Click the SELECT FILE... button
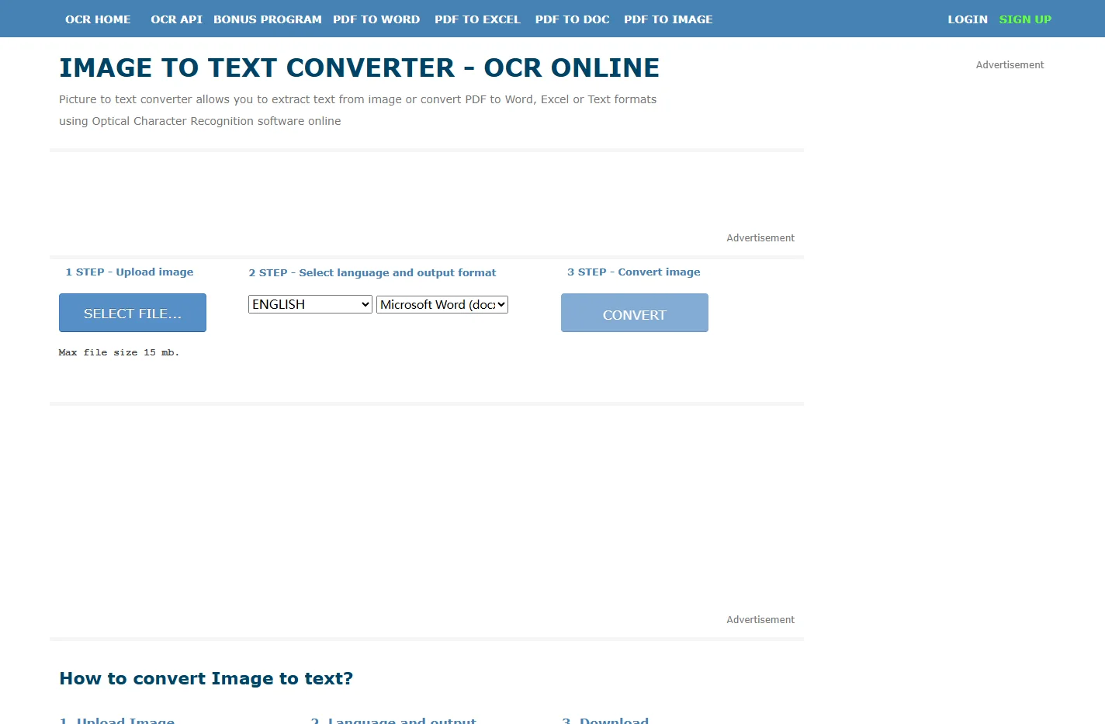The height and width of the screenshot is (724, 1105). click(133, 313)
